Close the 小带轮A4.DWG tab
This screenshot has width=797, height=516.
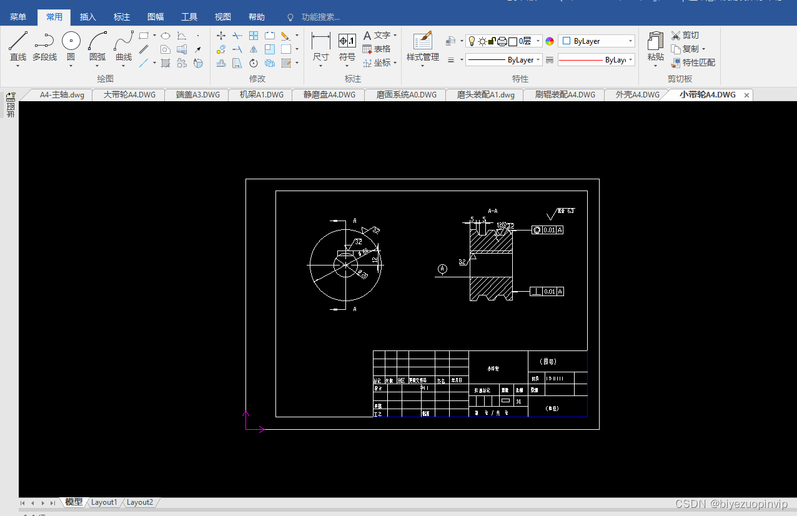tap(746, 95)
